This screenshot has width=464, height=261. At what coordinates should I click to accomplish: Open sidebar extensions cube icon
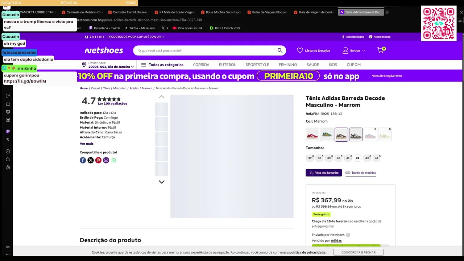pyautogui.click(x=8, y=159)
